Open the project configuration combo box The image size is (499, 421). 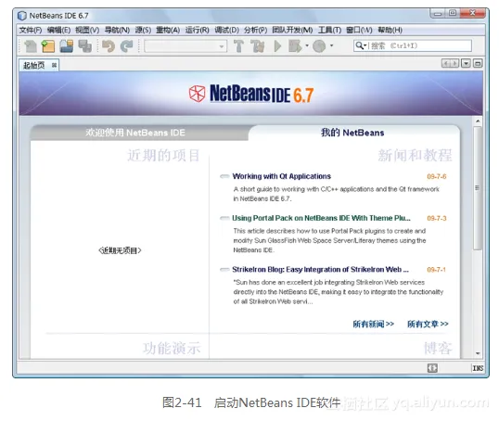186,46
